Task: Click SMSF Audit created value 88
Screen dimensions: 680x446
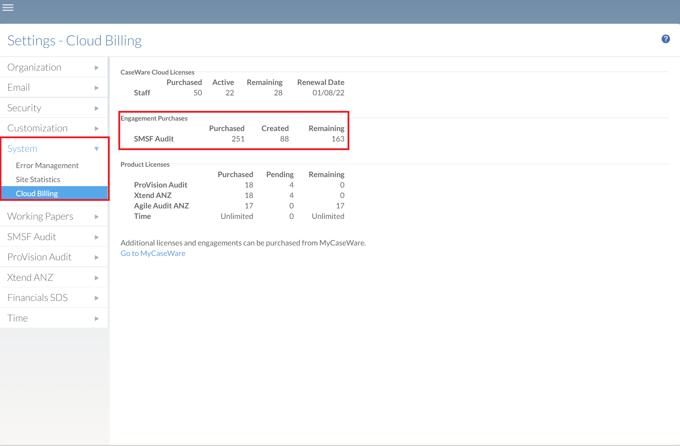Action: click(x=284, y=139)
